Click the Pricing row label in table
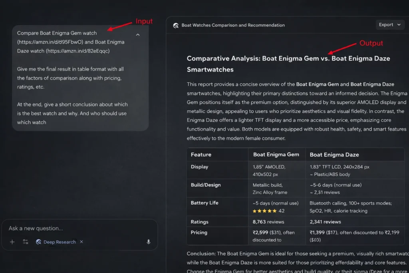The height and width of the screenshot is (273, 409). pyautogui.click(x=199, y=232)
